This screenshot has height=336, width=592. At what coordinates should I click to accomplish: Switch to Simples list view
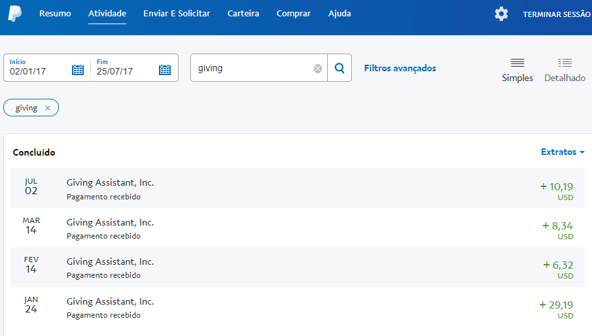(517, 71)
